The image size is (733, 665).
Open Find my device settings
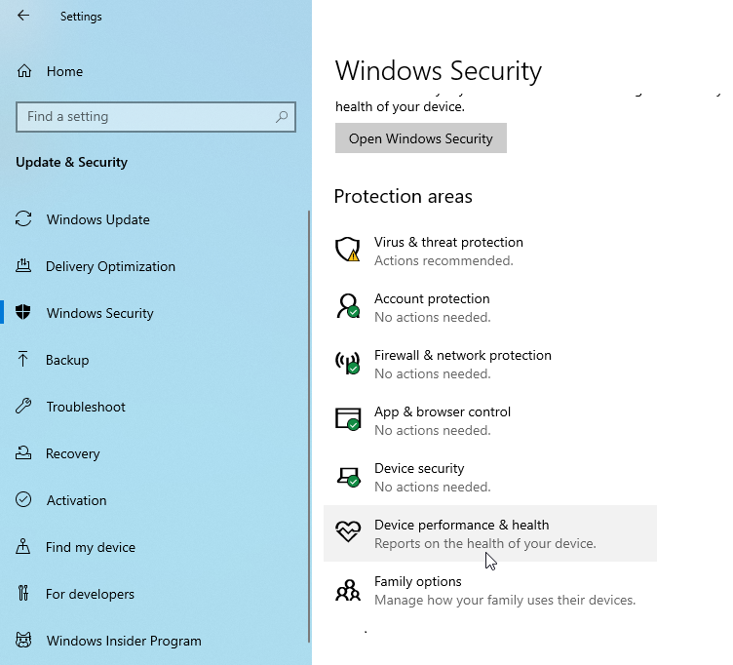pyautogui.click(x=154, y=547)
